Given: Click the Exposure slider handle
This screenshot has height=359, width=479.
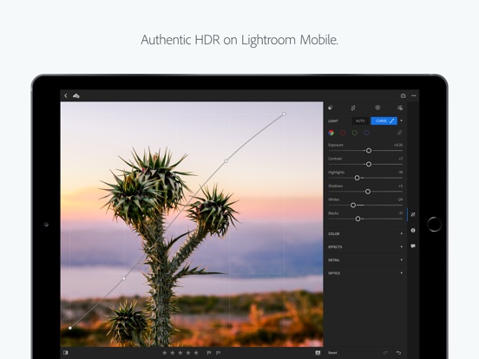Looking at the screenshot, I should [x=369, y=151].
